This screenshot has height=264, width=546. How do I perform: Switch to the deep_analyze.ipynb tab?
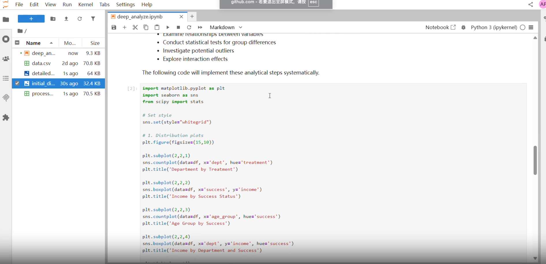(x=140, y=17)
